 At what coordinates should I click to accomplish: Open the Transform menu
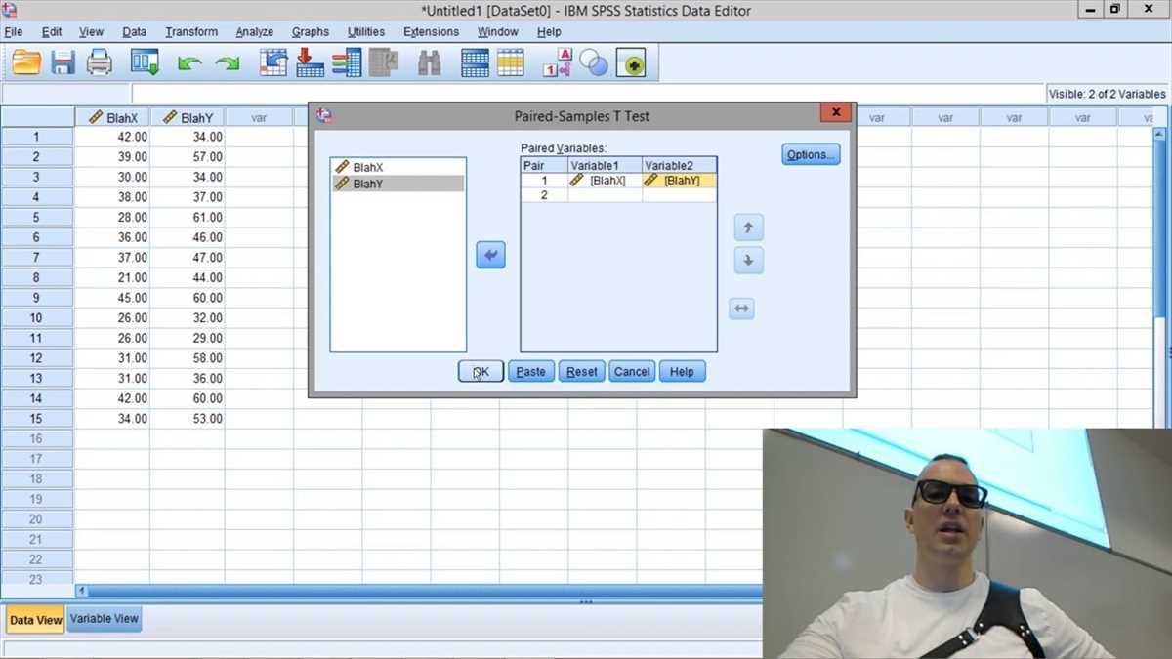[191, 32]
